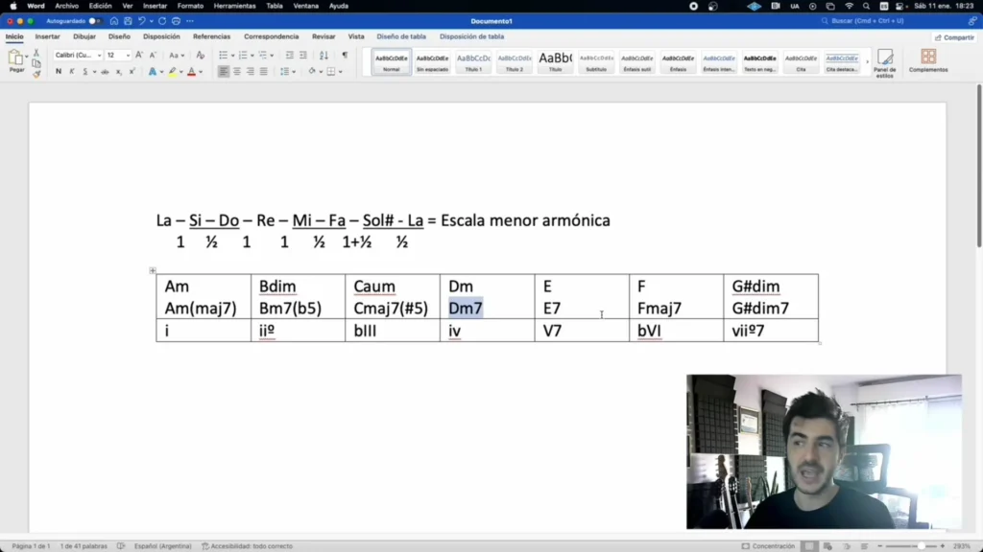Open Panel de estilos pane
The width and height of the screenshot is (983, 552).
click(x=884, y=63)
